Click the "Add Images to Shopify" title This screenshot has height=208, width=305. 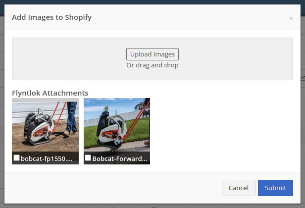51,17
